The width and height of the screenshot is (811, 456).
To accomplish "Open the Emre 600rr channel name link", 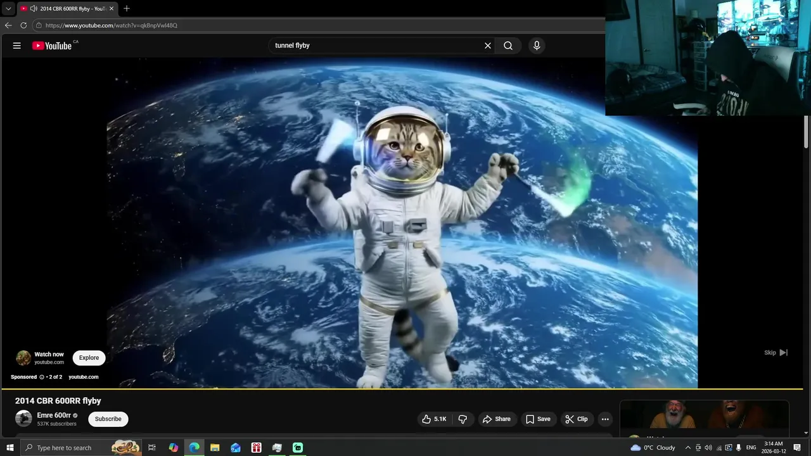I will pyautogui.click(x=54, y=415).
